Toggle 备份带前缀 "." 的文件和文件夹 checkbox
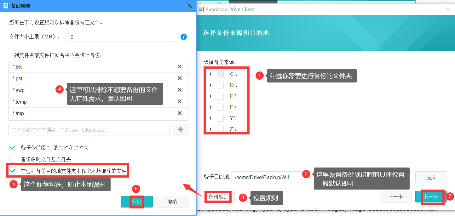 coord(13,147)
